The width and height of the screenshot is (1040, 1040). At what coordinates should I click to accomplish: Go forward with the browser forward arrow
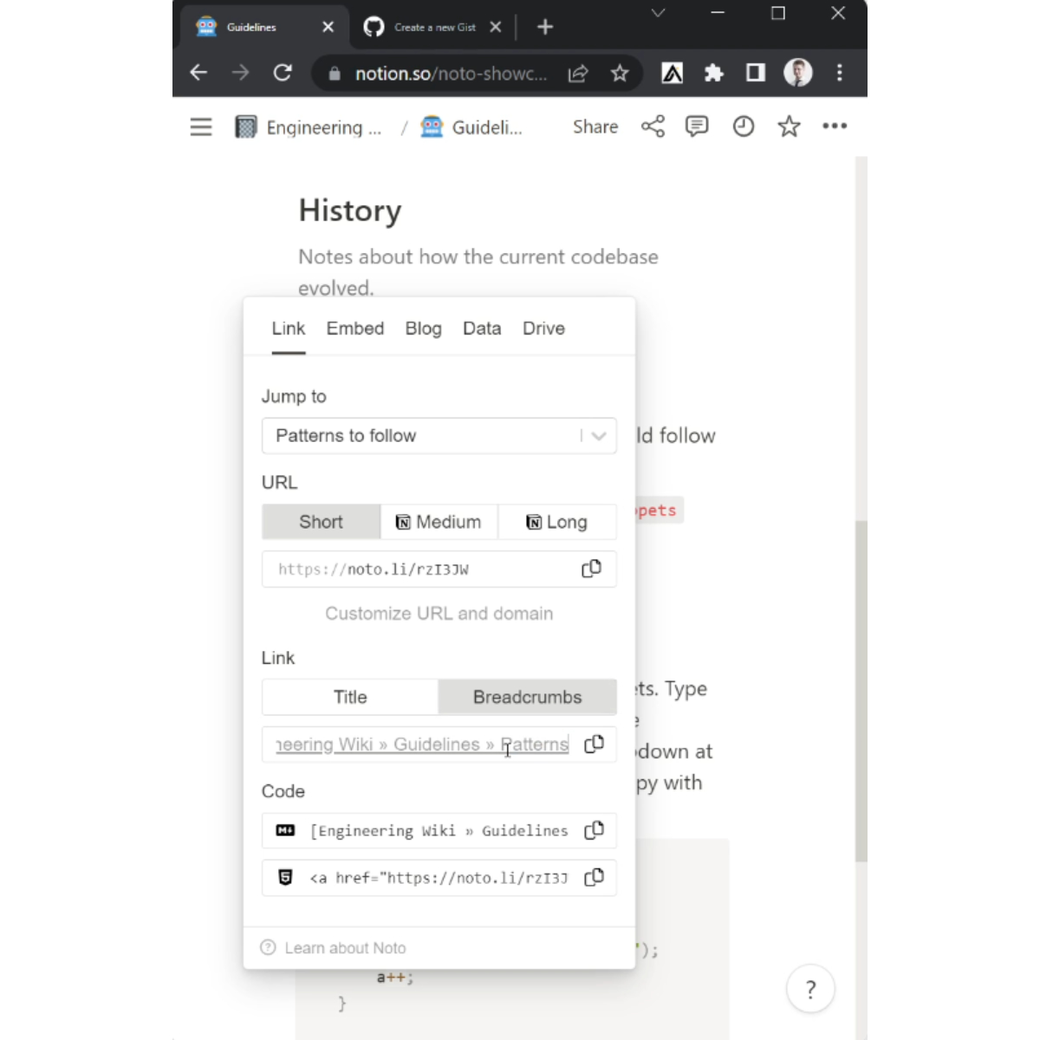[240, 73]
